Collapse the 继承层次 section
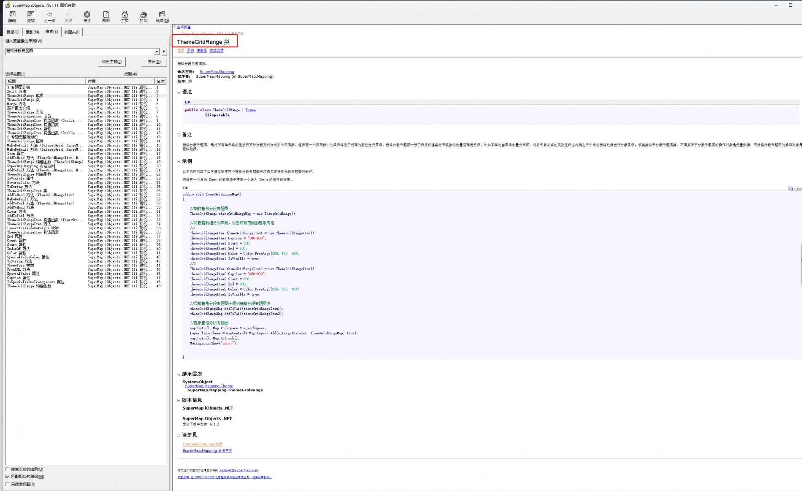 pos(179,374)
